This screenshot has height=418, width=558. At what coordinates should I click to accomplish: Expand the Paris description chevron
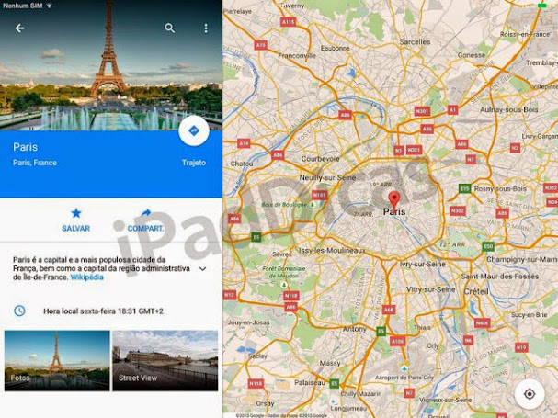click(x=203, y=268)
